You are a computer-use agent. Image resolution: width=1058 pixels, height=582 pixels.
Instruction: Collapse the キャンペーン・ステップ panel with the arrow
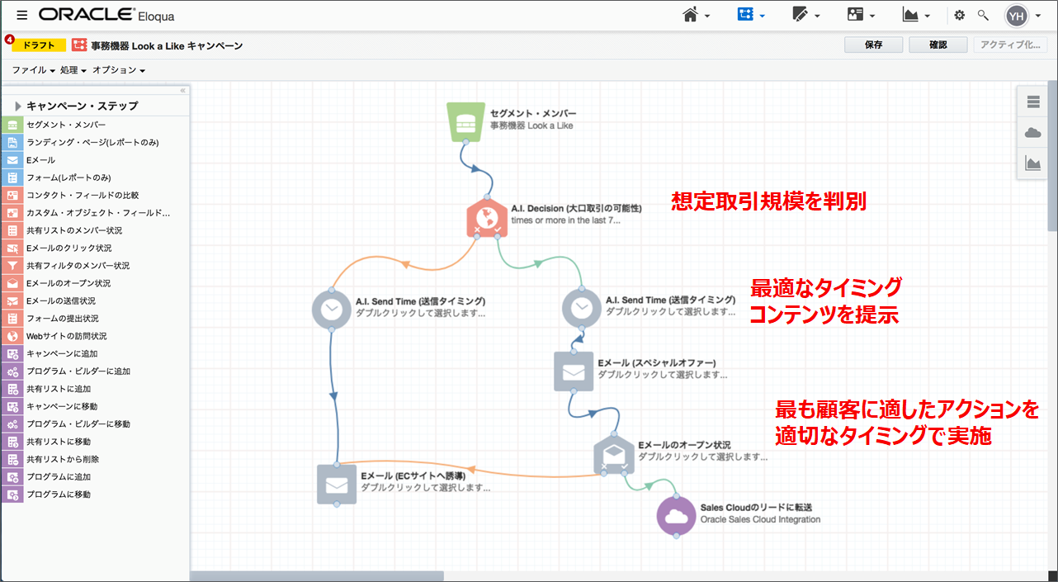[x=17, y=106]
